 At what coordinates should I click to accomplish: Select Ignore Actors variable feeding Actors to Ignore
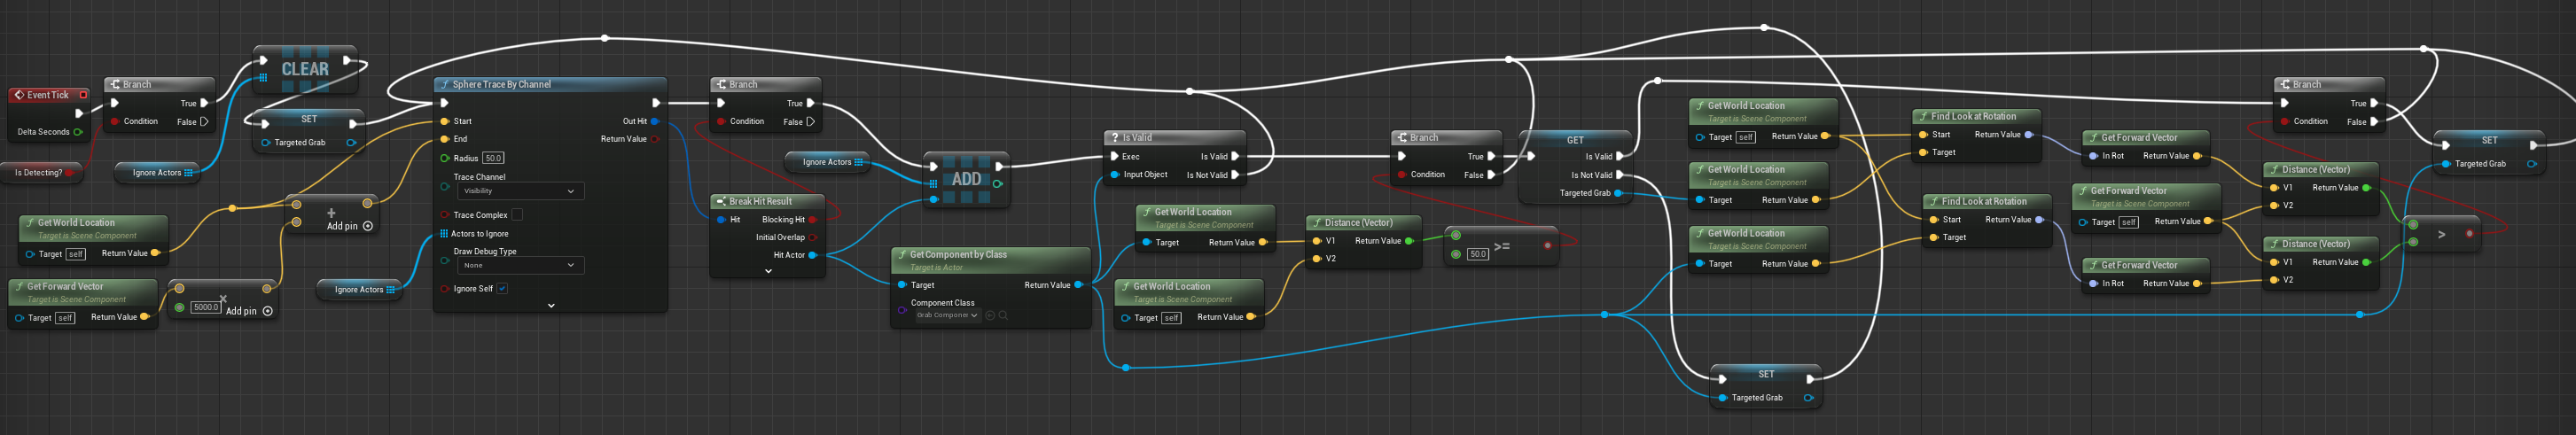[361, 289]
